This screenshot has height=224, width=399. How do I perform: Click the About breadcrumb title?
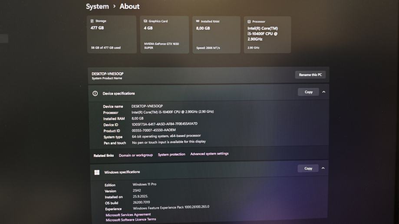tap(129, 6)
